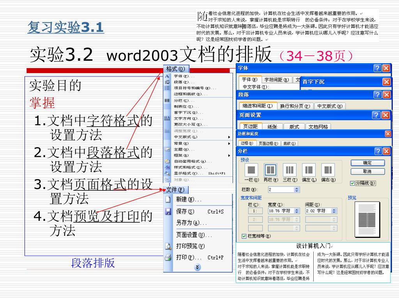Click help icon in 页面设置 dialog title bar

tap(376, 115)
